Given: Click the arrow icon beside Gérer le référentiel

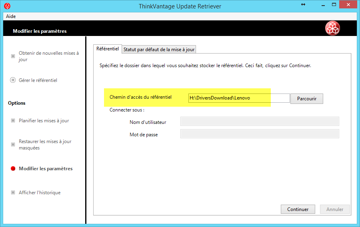Looking at the screenshot, I should coord(13,80).
